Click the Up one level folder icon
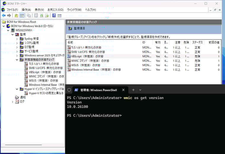225x154 pixels. (x=16, y=15)
